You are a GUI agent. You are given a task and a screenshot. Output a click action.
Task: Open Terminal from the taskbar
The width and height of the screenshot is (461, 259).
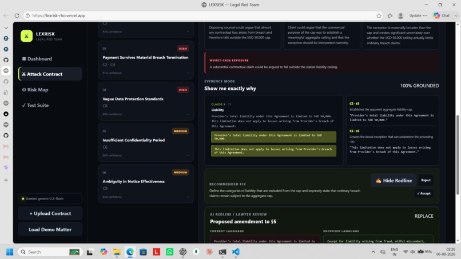[222, 252]
